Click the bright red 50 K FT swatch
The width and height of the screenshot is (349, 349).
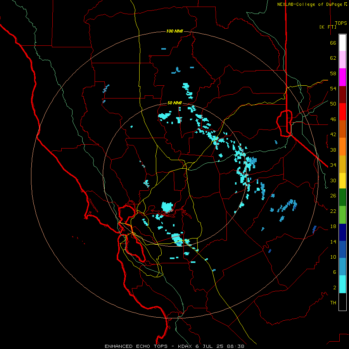(x=342, y=112)
